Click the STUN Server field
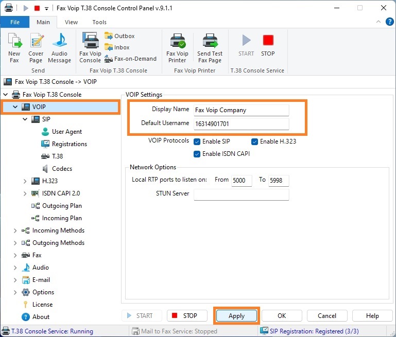 pyautogui.click(x=241, y=194)
